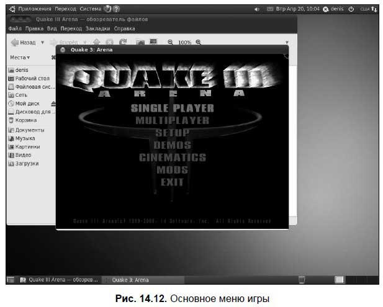The width and height of the screenshot is (383, 307).
Task: Open the Места sidebar dropdown
Action: (x=20, y=57)
